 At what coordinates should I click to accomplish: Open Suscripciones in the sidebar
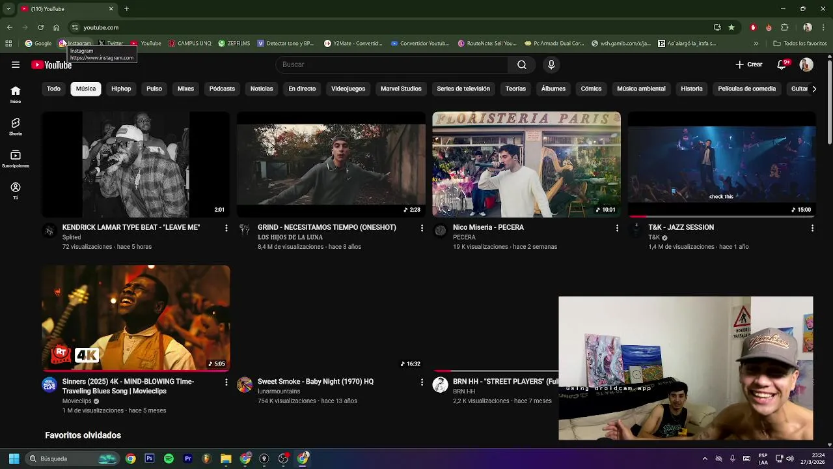16,159
